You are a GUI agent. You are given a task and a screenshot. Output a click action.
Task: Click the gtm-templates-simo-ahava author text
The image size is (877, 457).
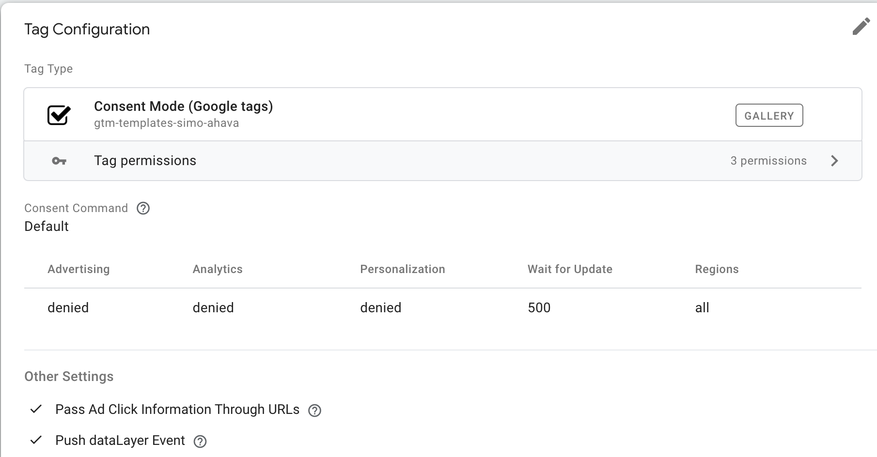[166, 123]
